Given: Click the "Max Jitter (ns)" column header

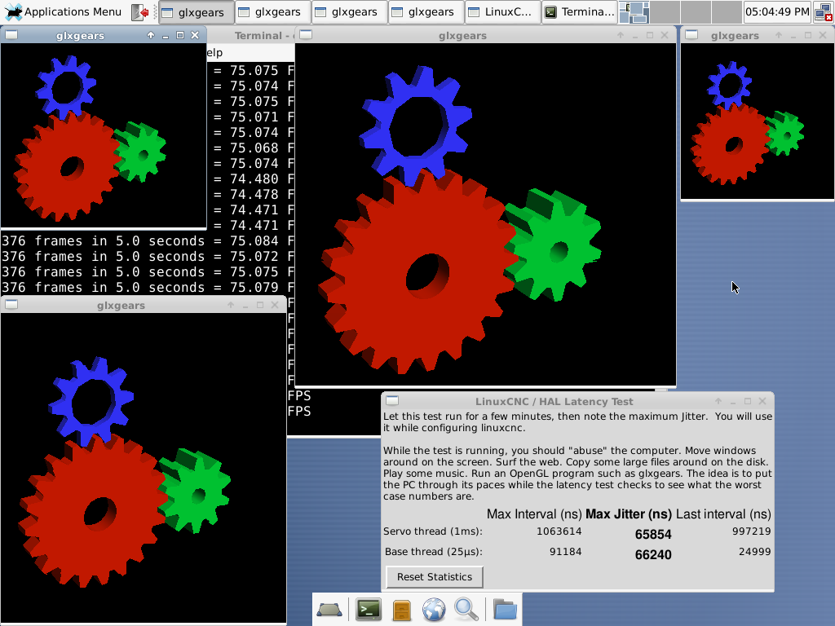Looking at the screenshot, I should pyautogui.click(x=629, y=514).
